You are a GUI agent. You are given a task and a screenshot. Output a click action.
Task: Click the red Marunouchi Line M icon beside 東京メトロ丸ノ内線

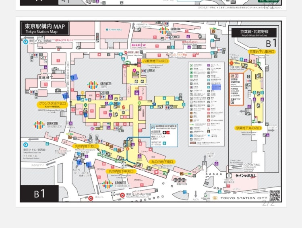pyautogui.click(x=122, y=195)
